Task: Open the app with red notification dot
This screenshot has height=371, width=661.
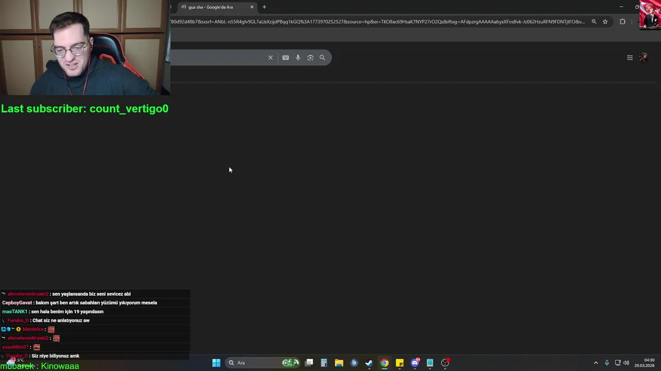Action: coord(445,363)
